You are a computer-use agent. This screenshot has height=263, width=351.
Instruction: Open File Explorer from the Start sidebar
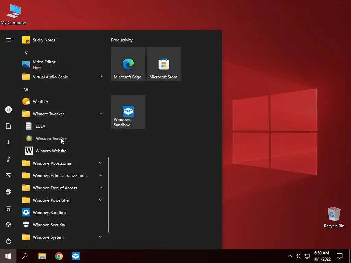(x=9, y=208)
